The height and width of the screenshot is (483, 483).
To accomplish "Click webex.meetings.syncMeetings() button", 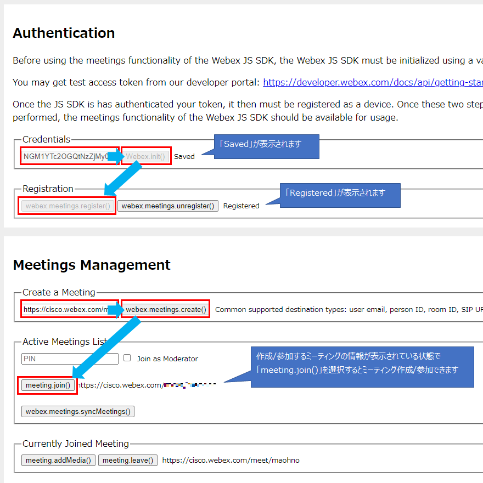I will (78, 411).
